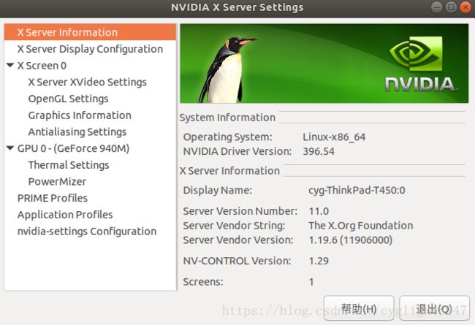
Task: Go to OpenGL Settings
Action: [x=68, y=99]
